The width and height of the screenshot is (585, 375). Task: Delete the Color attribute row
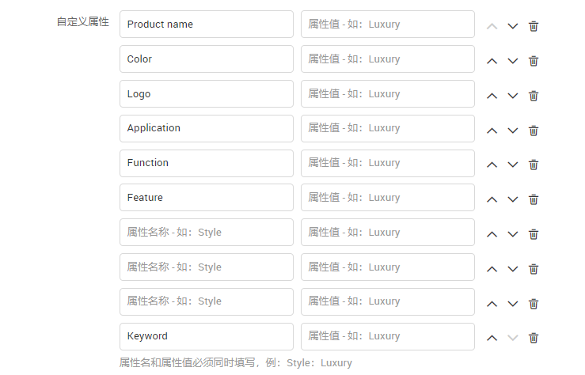(x=534, y=61)
